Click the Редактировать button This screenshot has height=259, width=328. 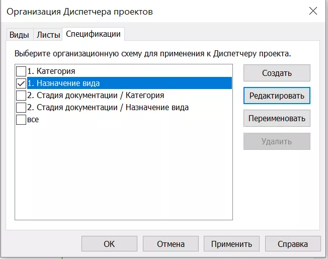[x=277, y=96]
